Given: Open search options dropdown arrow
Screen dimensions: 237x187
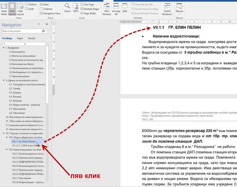Looking at the screenshot, I should tap(46, 31).
